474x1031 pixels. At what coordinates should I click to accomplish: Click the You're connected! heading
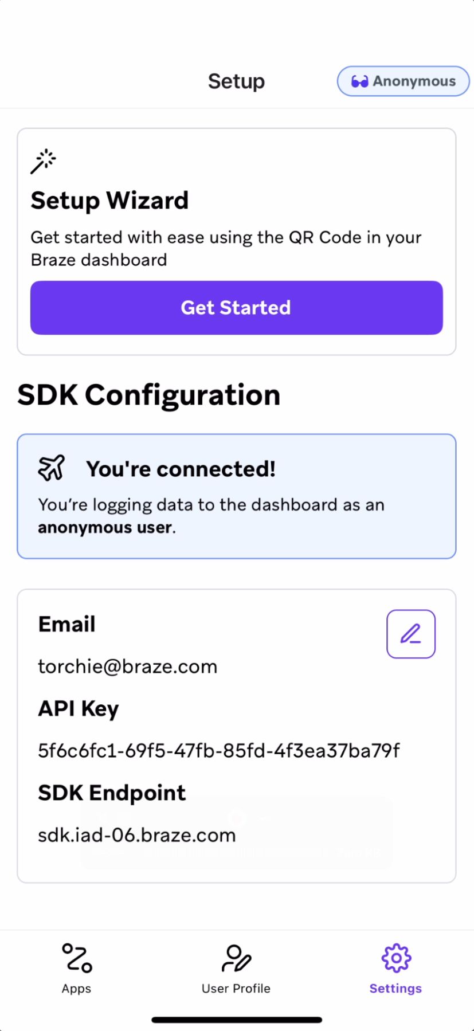pos(181,469)
